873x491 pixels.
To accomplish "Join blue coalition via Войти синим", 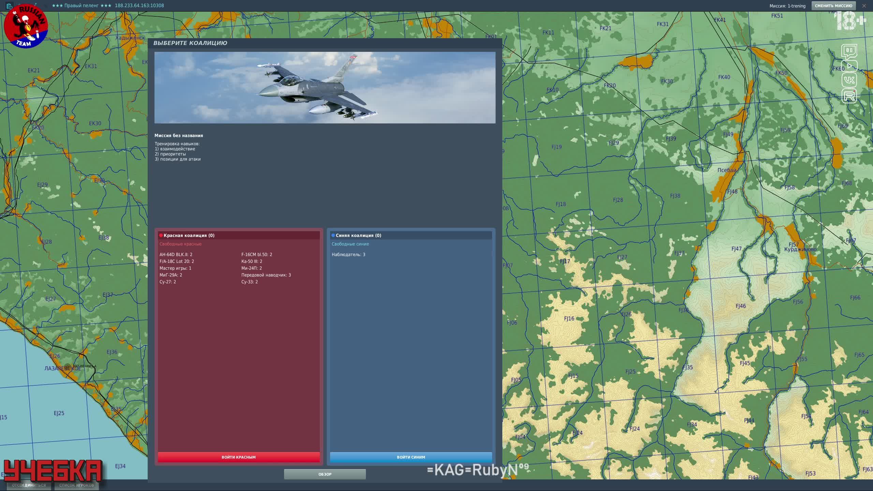I will click(x=411, y=457).
